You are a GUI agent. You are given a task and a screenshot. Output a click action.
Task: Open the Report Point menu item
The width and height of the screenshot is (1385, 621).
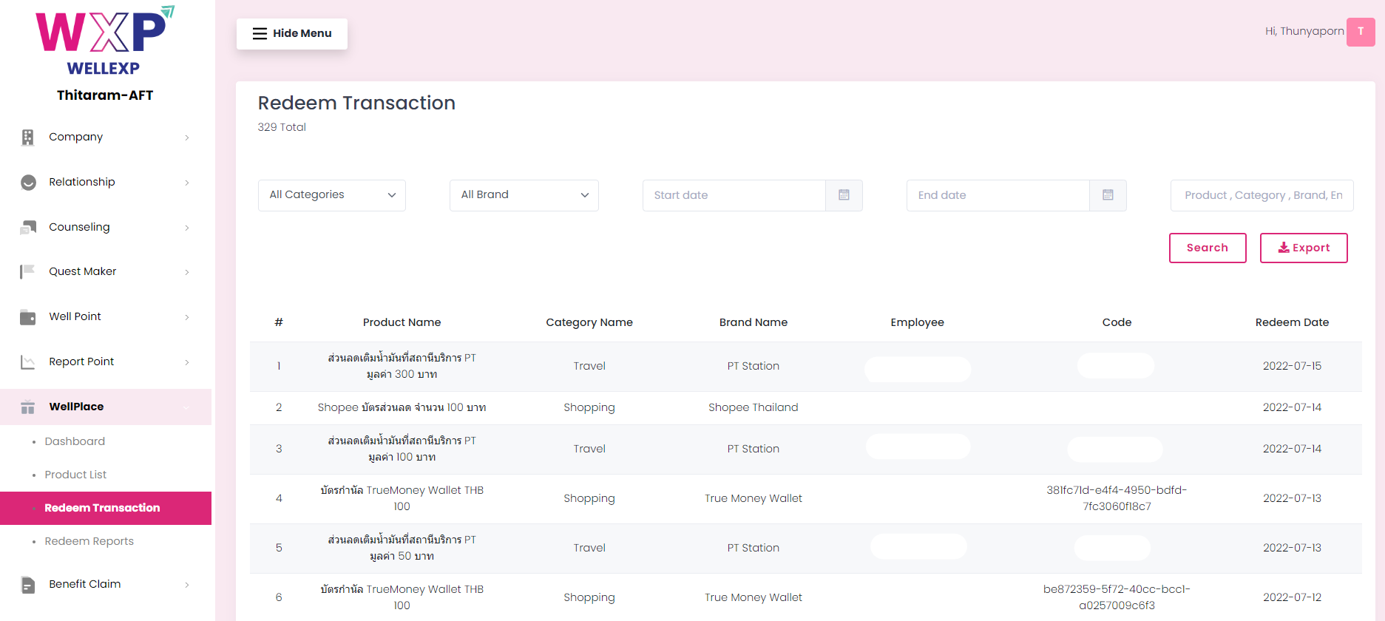coord(106,362)
